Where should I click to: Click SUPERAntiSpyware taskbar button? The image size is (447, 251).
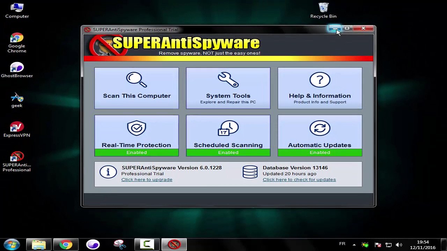(x=174, y=244)
